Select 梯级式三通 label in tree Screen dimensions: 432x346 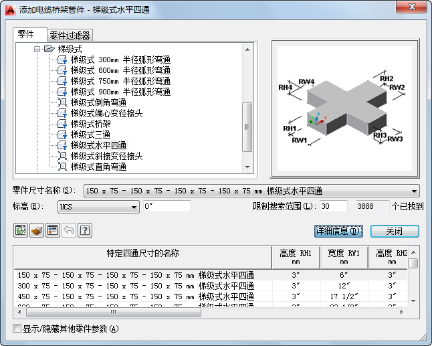(91, 135)
